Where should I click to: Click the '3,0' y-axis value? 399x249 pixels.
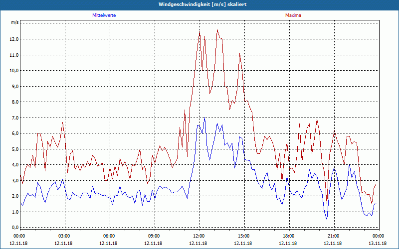pos(15,180)
